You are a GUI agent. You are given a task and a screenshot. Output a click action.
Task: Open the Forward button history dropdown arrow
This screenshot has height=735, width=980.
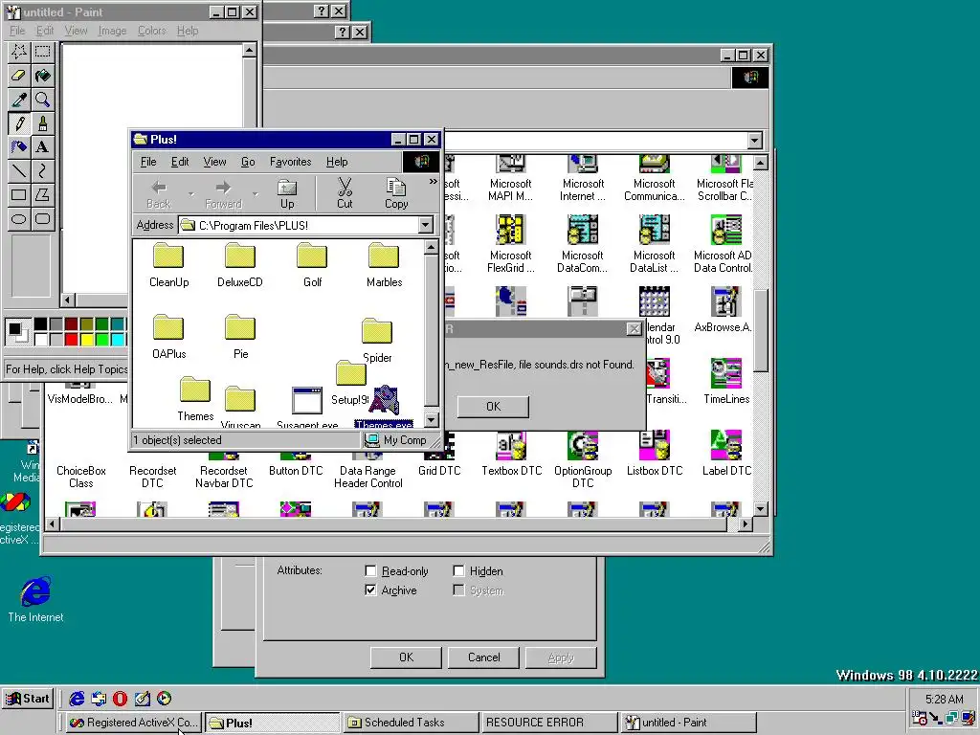255,193
